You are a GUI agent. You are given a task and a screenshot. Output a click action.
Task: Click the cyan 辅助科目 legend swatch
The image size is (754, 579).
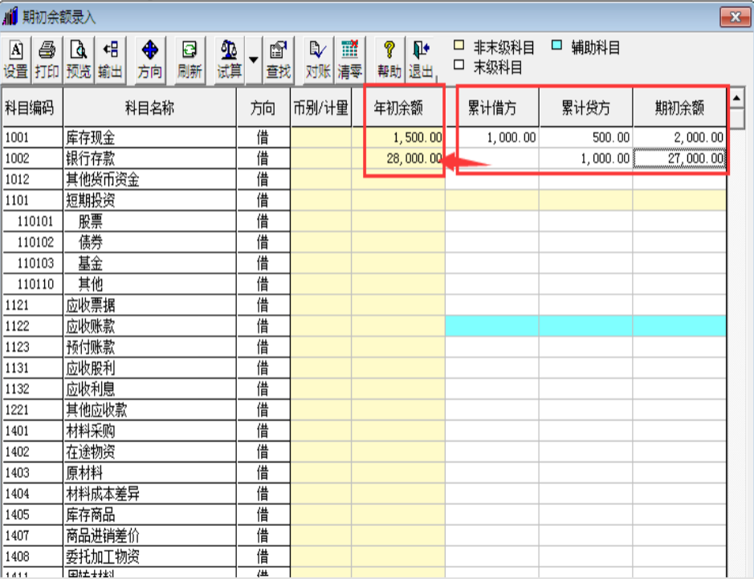(556, 47)
